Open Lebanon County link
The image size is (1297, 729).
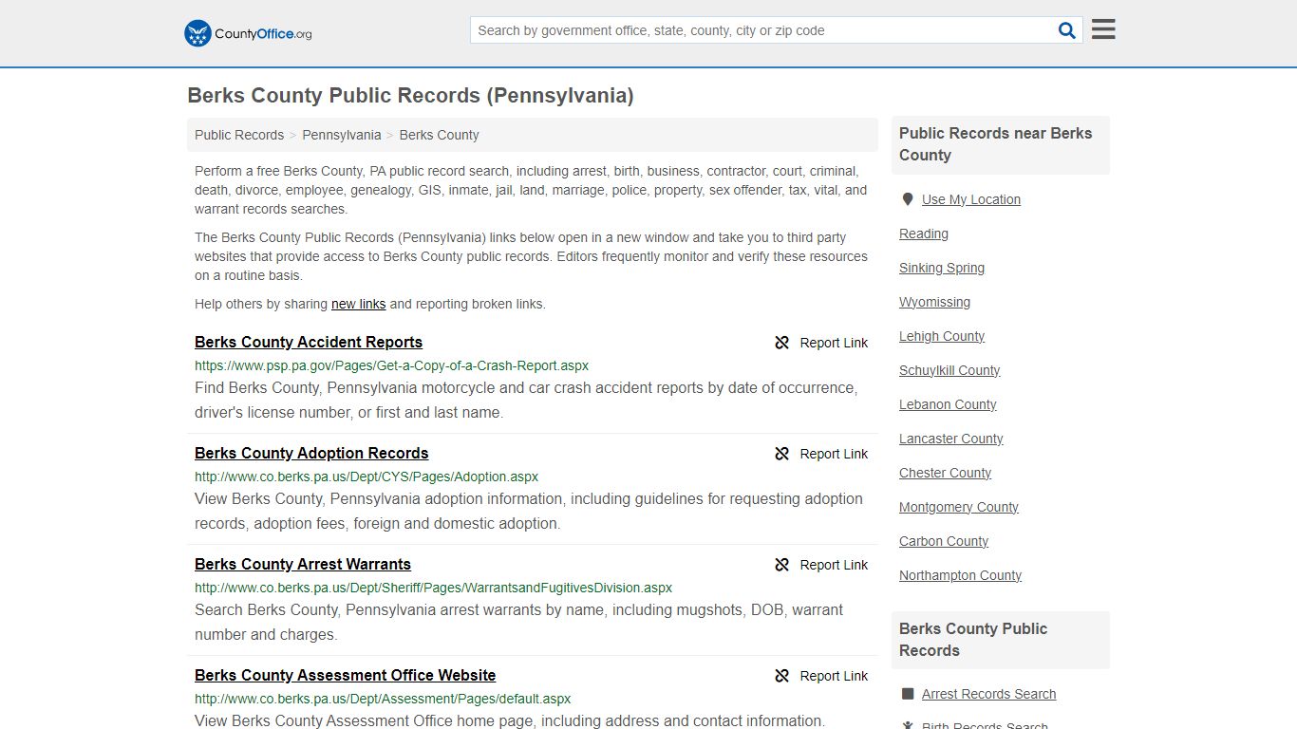pos(948,404)
